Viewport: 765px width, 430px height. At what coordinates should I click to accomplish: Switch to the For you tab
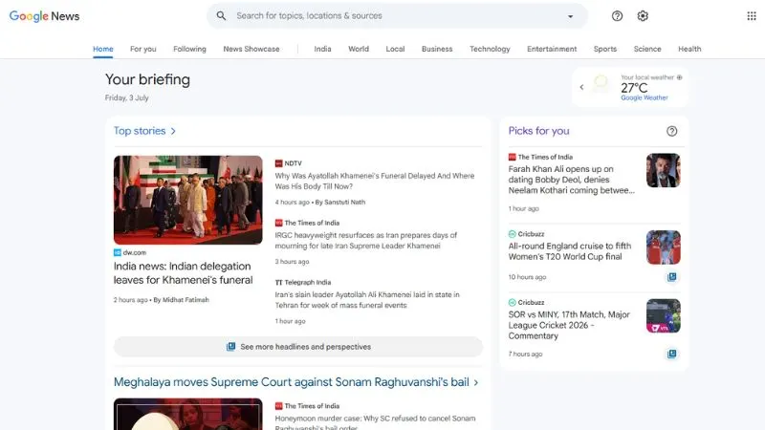pos(142,49)
